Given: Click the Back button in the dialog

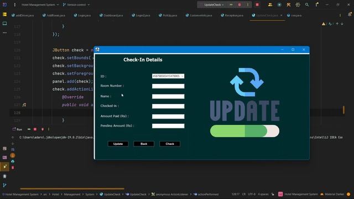Looking at the screenshot, I should coord(144,144).
